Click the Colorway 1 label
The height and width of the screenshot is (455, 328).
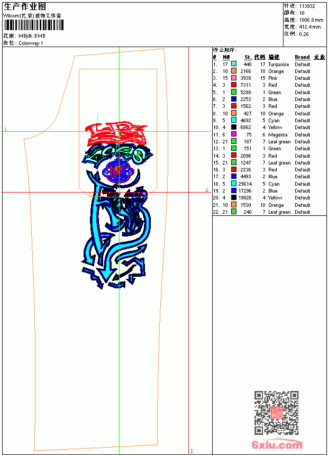coord(31,43)
